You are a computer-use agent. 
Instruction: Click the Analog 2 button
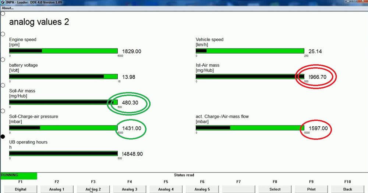point(93,189)
